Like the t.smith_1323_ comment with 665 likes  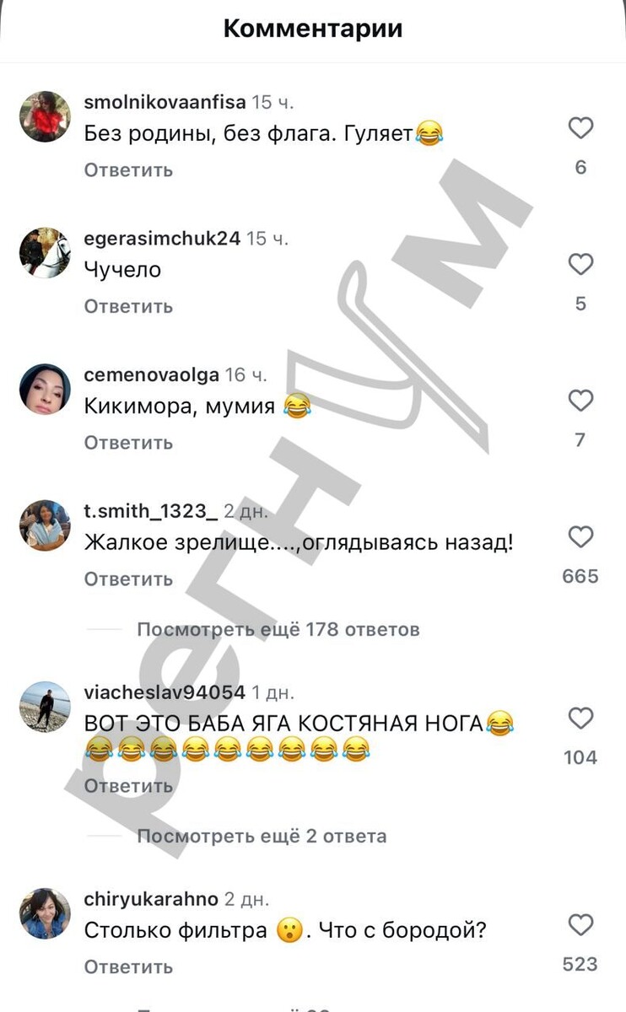(580, 537)
